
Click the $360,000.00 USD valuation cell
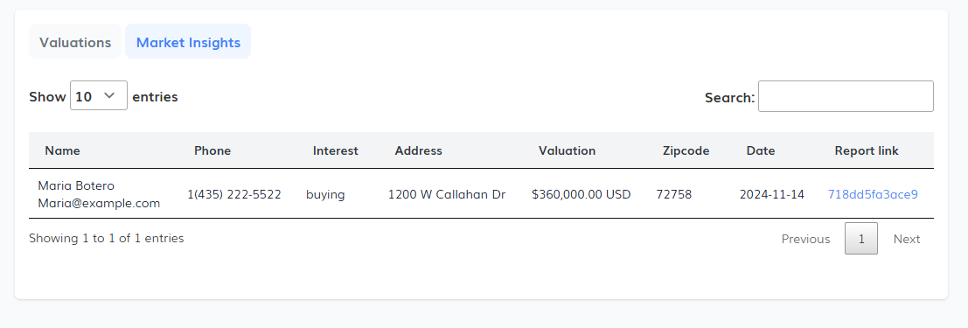point(581,194)
